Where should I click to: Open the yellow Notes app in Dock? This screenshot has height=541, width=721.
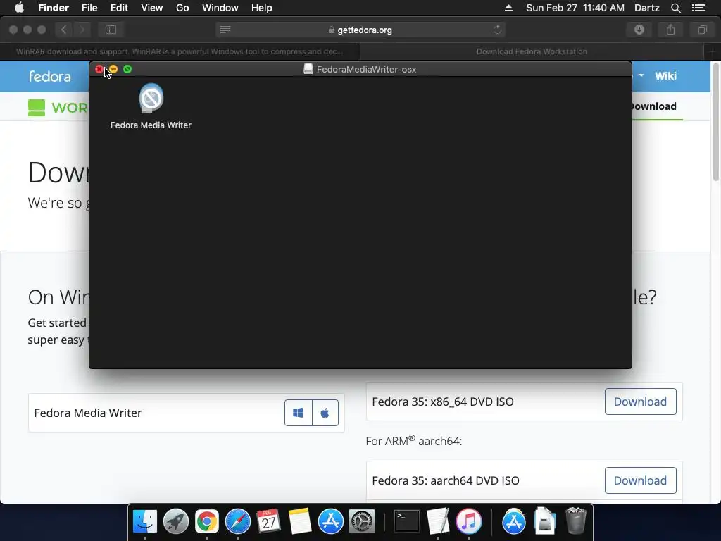(300, 521)
